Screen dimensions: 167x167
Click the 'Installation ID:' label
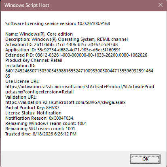(20, 66)
